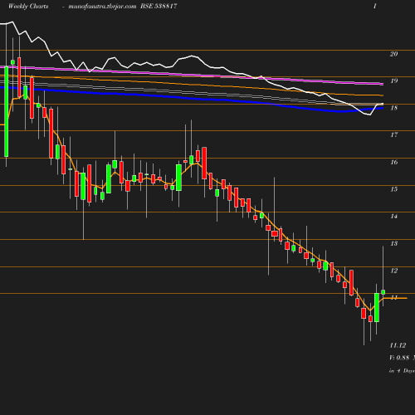This screenshot has height=415, width=415.
Task: Click the 'Weekly Charts' title text
Action: [x=28, y=6]
